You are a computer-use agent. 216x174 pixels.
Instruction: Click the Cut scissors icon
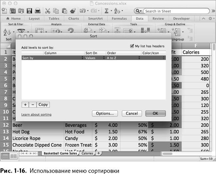(x=48, y=11)
